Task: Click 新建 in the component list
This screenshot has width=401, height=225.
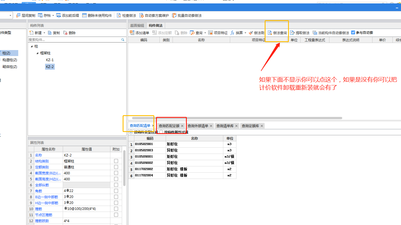Action: (36, 33)
